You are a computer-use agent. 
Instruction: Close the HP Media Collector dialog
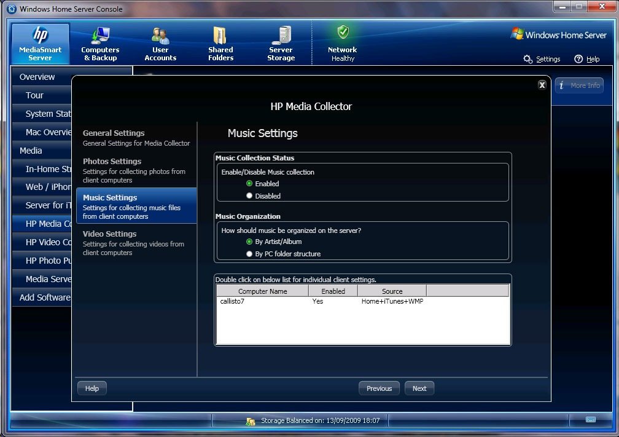(542, 85)
